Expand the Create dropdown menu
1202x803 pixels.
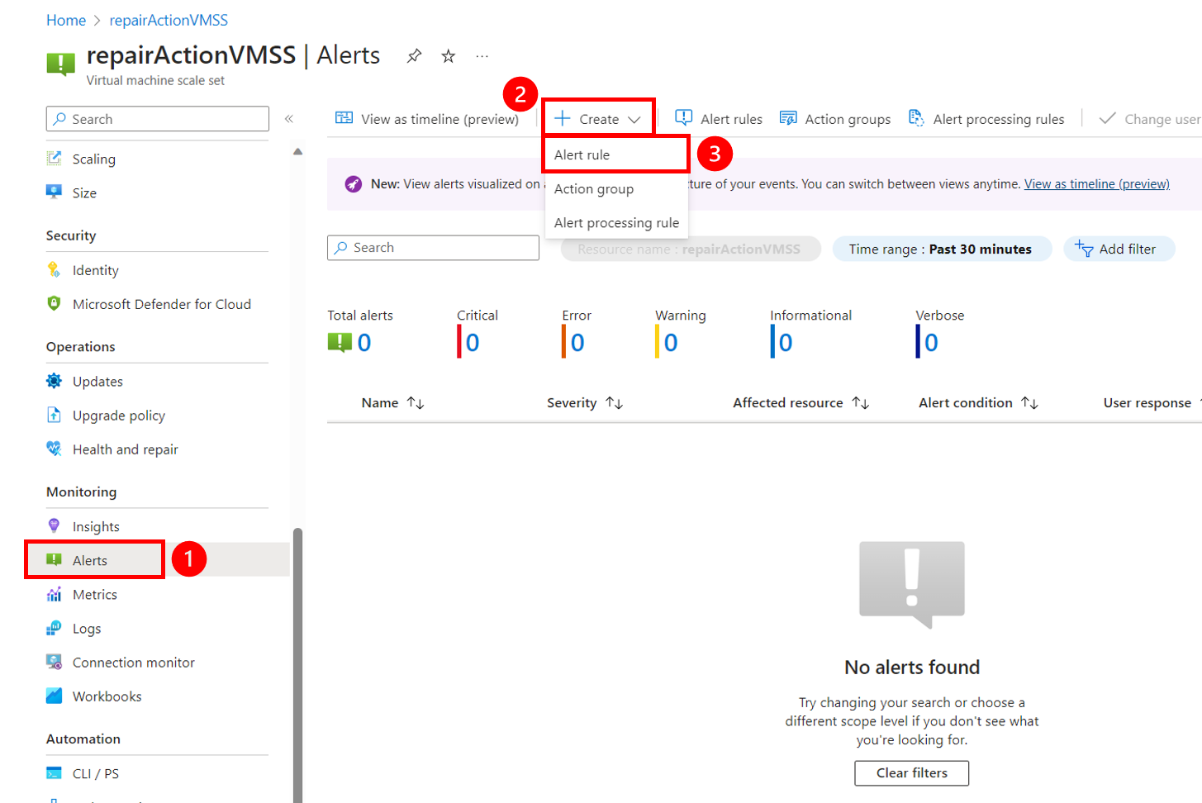pos(597,118)
